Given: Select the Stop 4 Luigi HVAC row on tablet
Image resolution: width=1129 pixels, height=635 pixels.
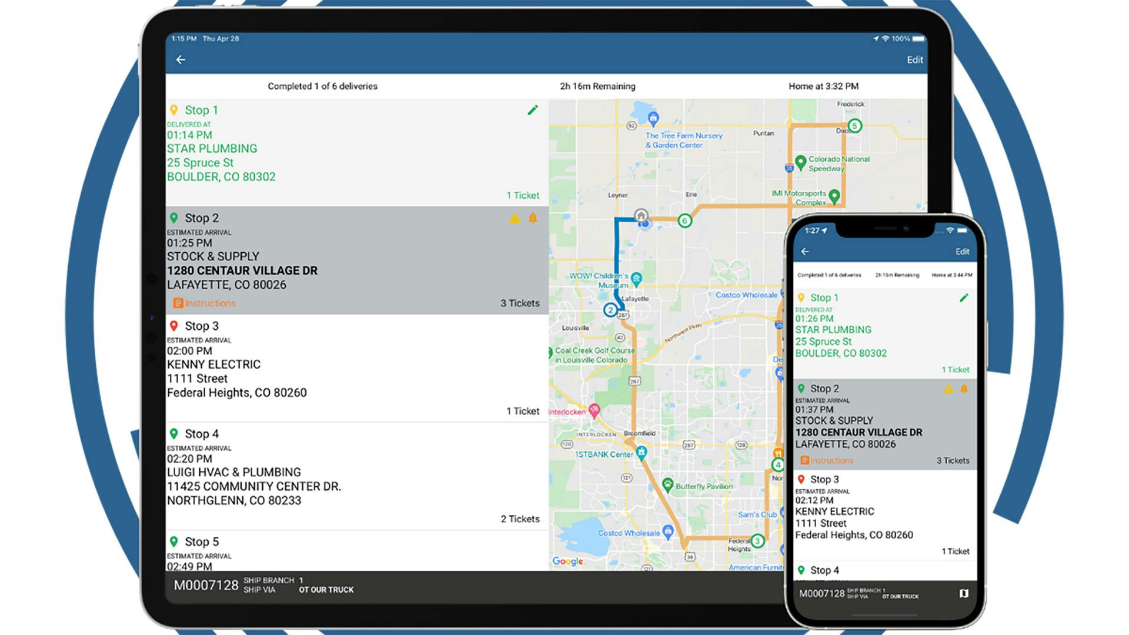Looking at the screenshot, I should tap(353, 475).
